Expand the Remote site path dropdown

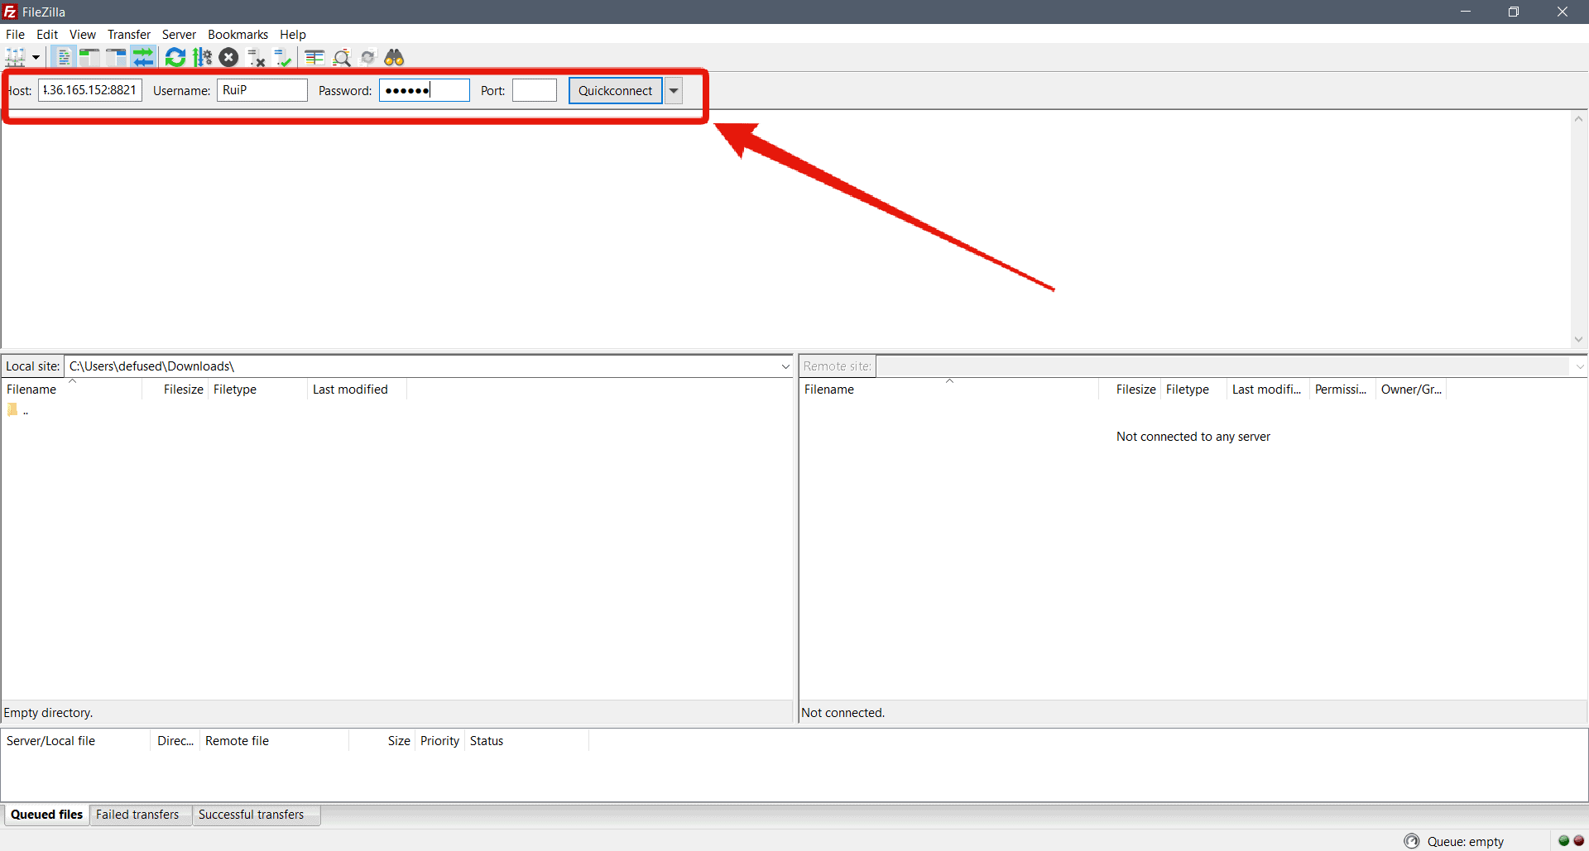[x=1579, y=366]
